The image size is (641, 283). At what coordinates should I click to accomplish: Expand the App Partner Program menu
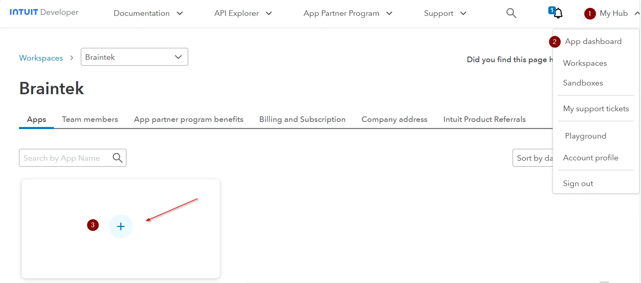point(348,13)
